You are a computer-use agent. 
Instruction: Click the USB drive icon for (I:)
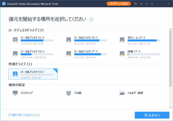click(x=15, y=74)
